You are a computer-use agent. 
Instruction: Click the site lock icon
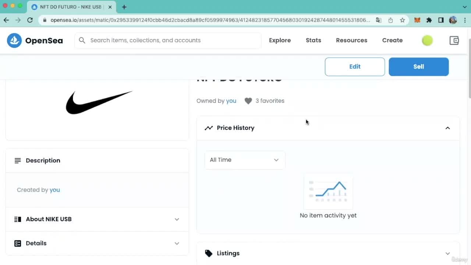click(x=45, y=20)
